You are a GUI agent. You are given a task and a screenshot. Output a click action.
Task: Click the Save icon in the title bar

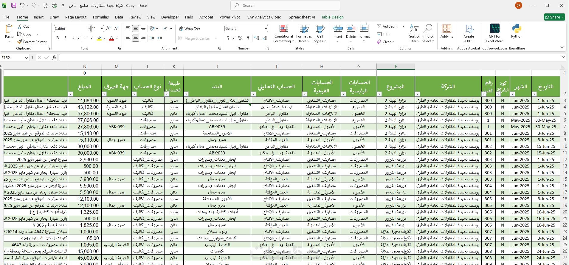[14, 5]
